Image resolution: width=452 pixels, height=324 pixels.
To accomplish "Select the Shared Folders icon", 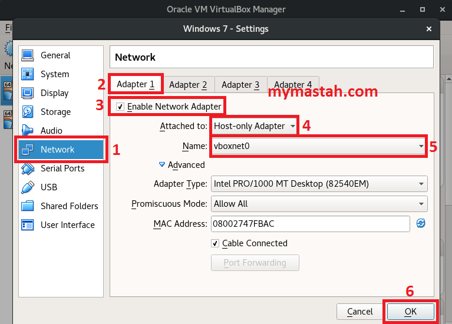I will pos(27,206).
